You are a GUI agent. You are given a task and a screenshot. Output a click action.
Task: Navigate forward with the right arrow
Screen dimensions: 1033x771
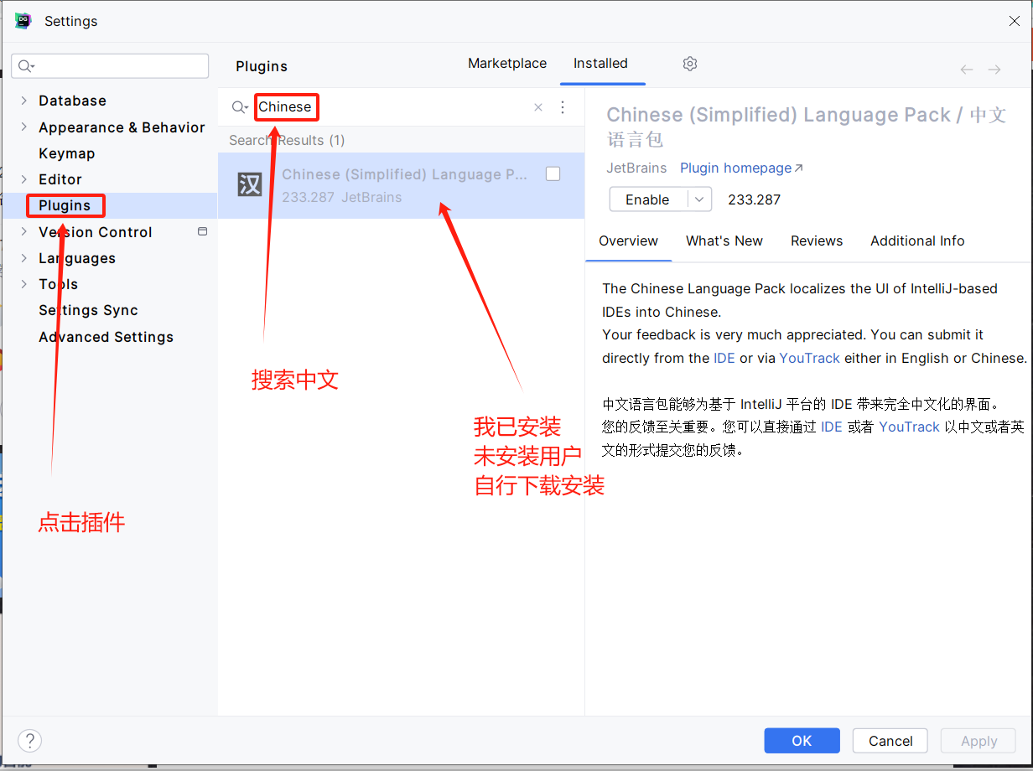coord(994,70)
